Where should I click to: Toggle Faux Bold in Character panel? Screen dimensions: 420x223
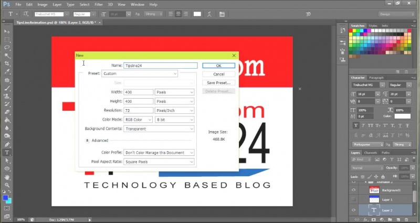click(x=356, y=125)
